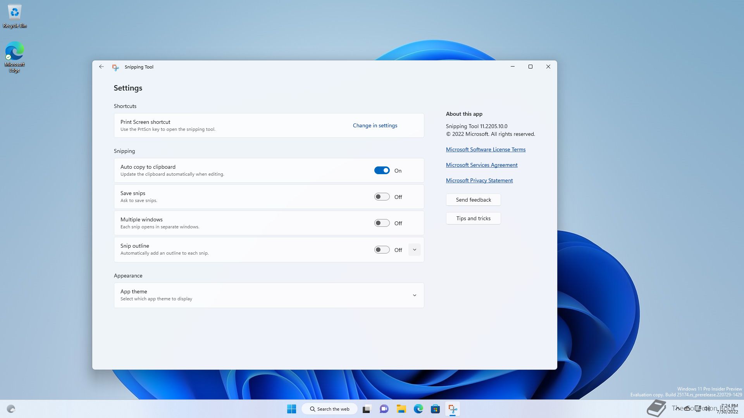The width and height of the screenshot is (744, 418).
Task: Expand the App theme dropdown
Action: click(x=414, y=295)
